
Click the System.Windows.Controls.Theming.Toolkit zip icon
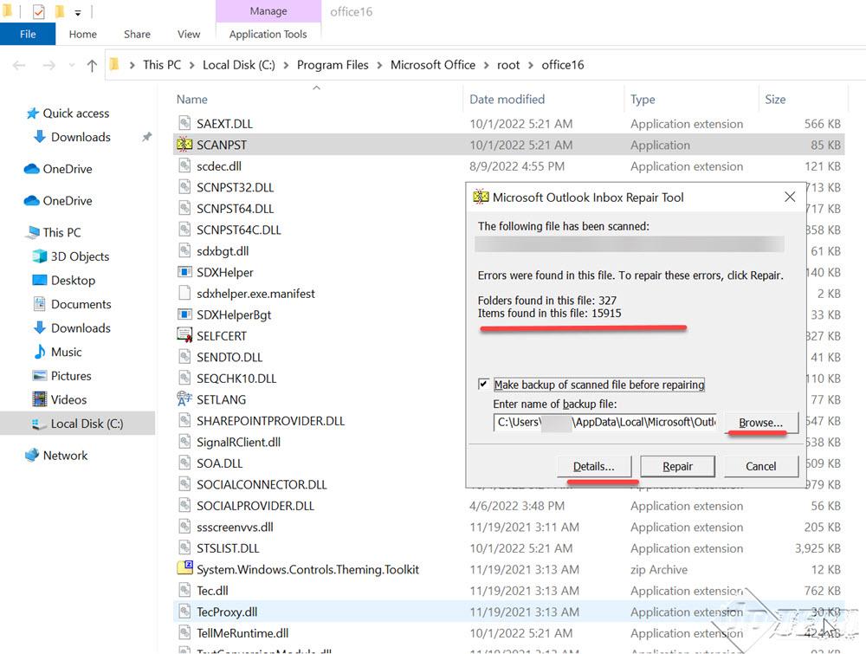point(184,568)
